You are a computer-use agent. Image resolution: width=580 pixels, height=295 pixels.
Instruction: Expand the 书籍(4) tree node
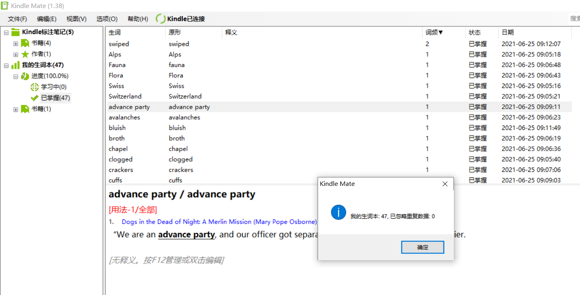point(16,44)
